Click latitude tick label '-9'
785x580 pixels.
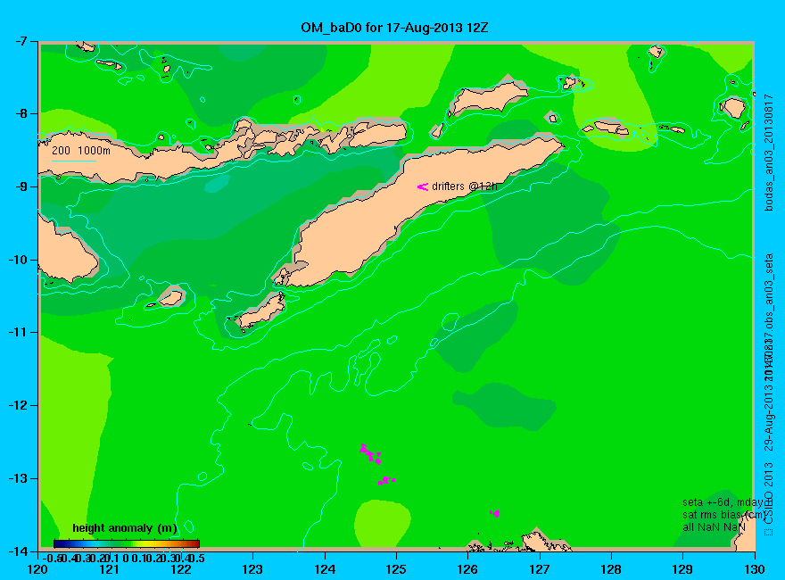coord(22,186)
